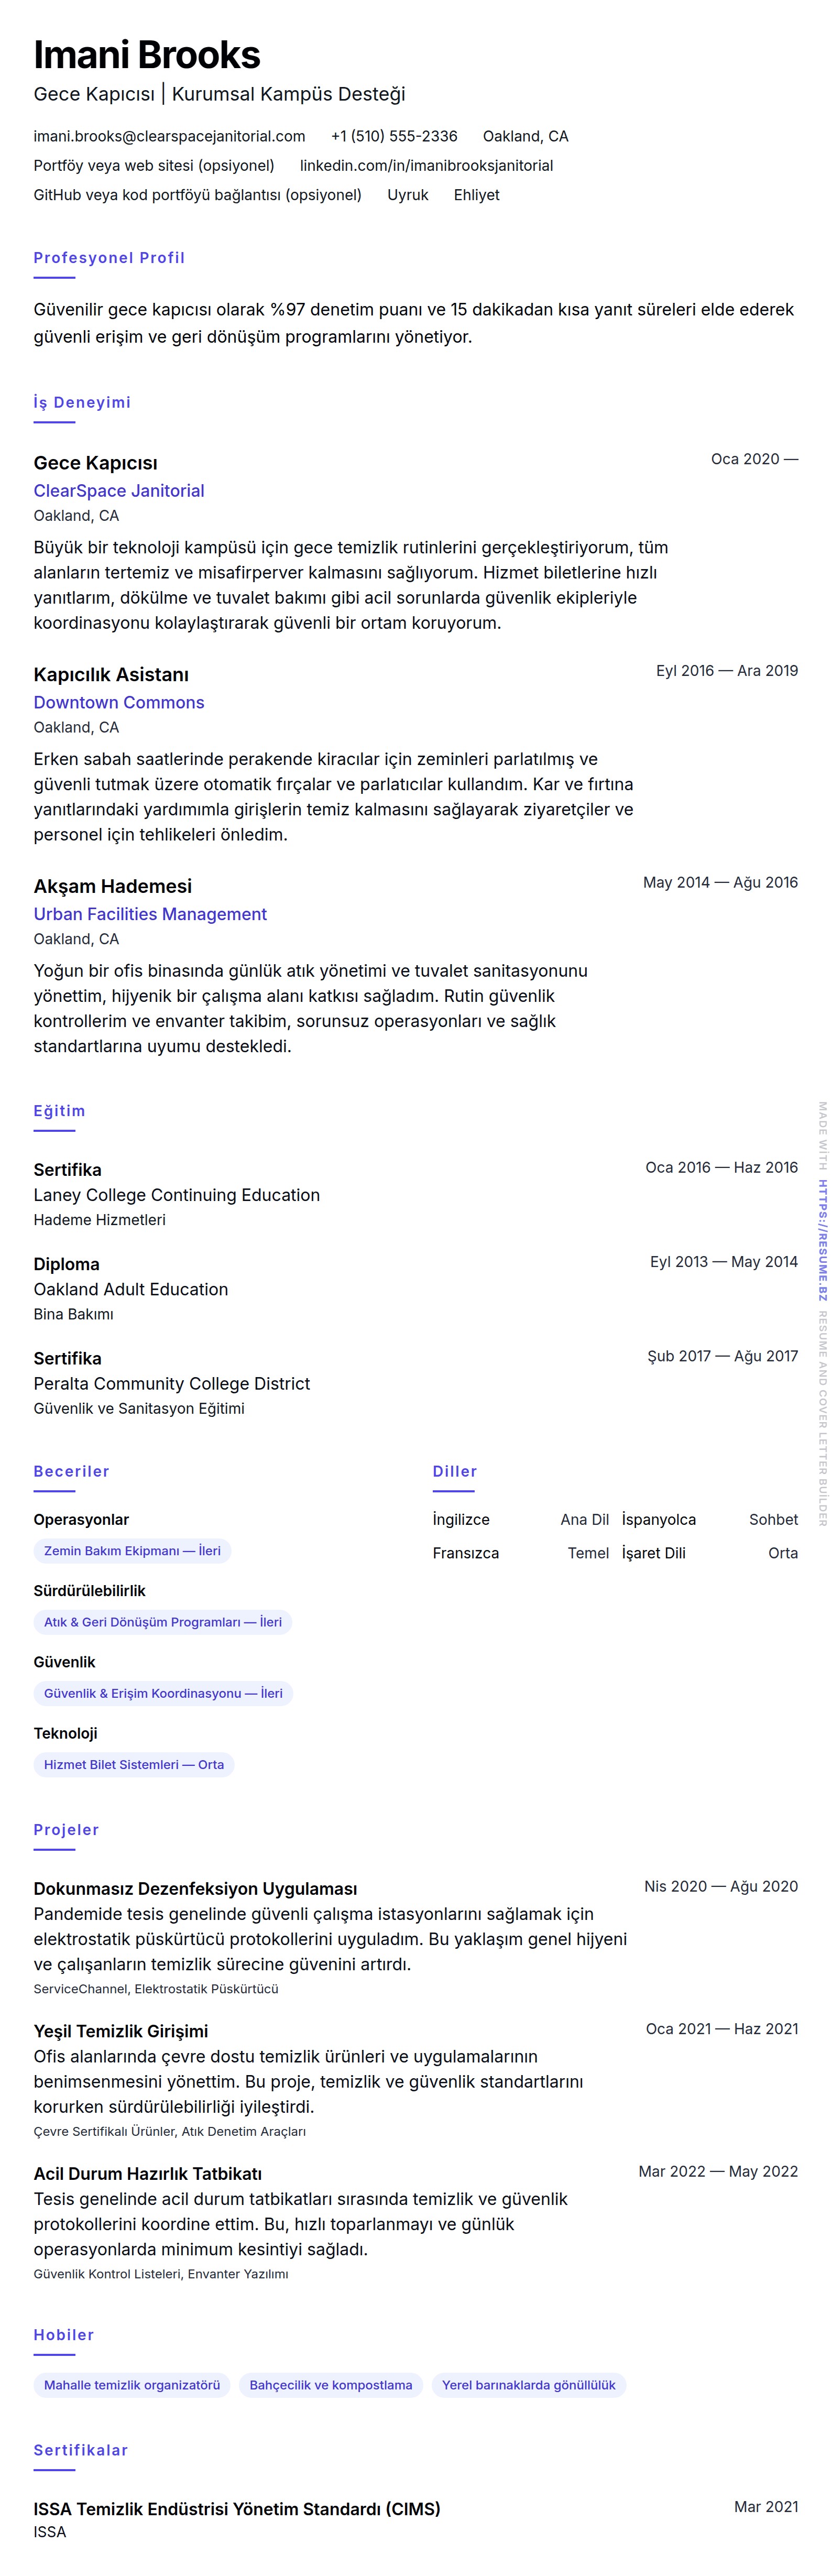Click the ISSA CIMS certificate title
This screenshot has width=832, height=2576.
[x=237, y=2509]
